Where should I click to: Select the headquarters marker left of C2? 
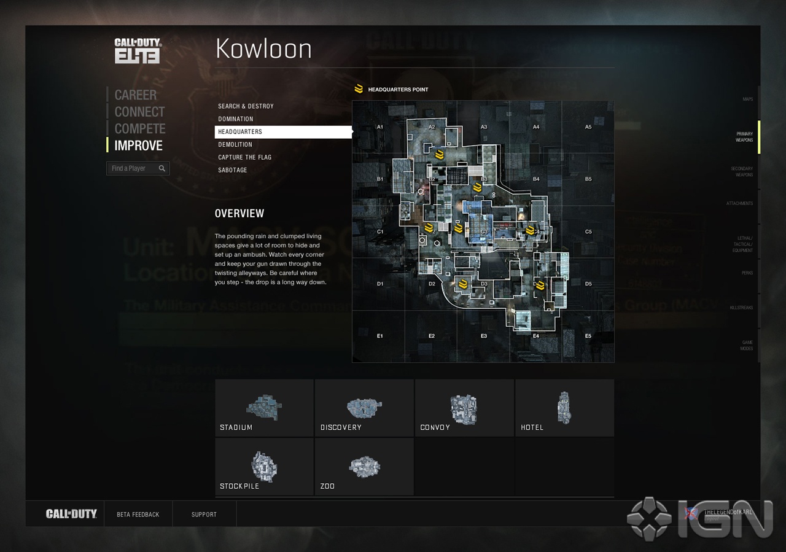coord(429,228)
